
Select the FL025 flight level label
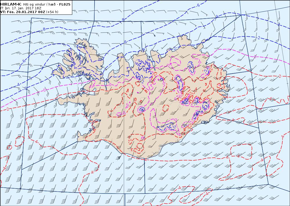click(x=65, y=4)
